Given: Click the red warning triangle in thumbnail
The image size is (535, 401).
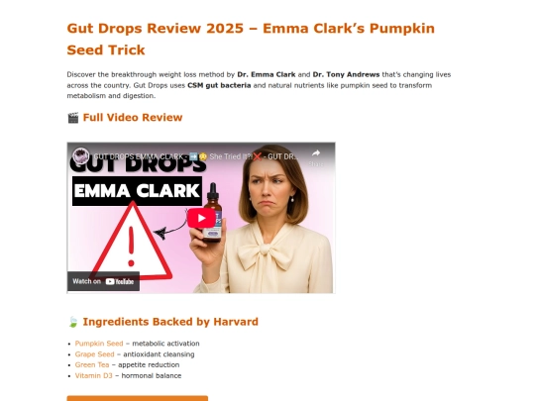Looking at the screenshot, I should [131, 242].
